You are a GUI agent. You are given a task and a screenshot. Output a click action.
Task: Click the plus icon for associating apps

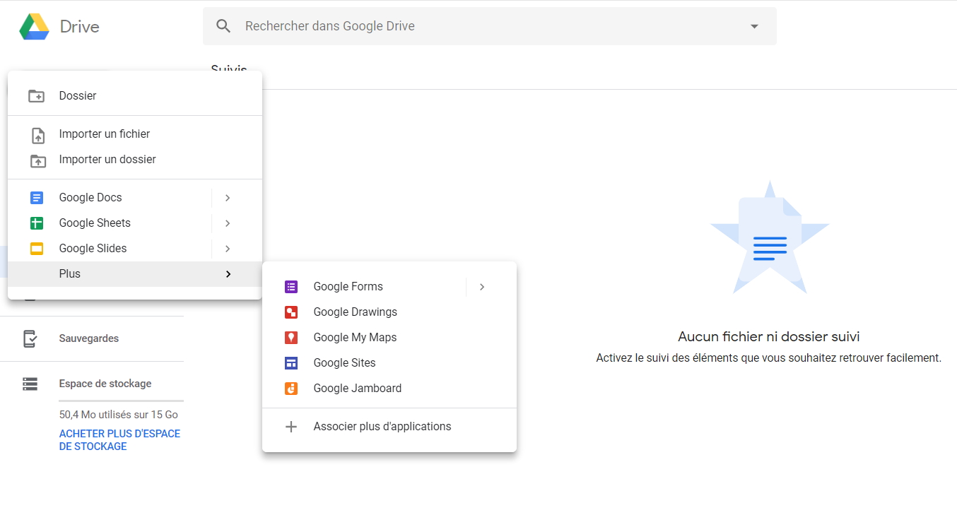(x=291, y=427)
